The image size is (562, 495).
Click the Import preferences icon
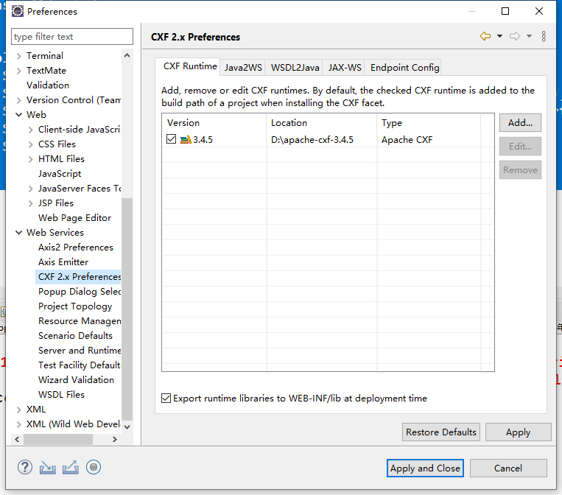pyautogui.click(x=47, y=468)
